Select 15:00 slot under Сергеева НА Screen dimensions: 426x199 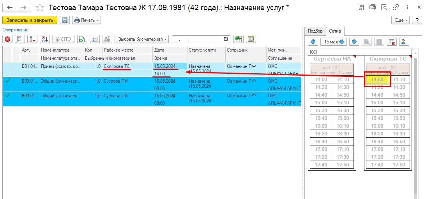tap(321, 103)
